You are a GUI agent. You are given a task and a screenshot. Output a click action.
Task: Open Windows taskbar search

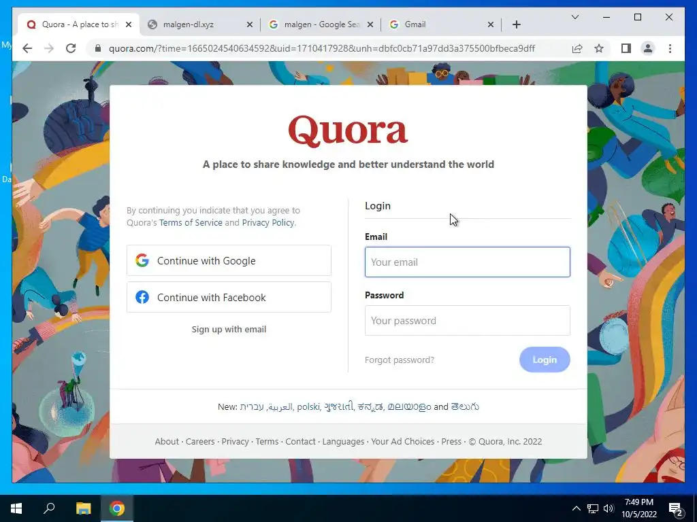pos(49,508)
